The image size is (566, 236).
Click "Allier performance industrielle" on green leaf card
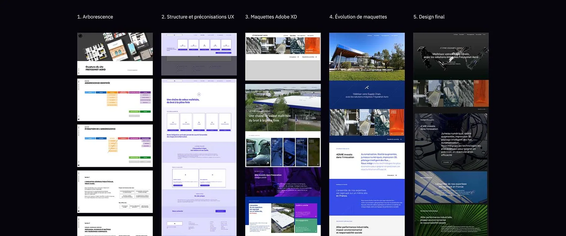436,220
